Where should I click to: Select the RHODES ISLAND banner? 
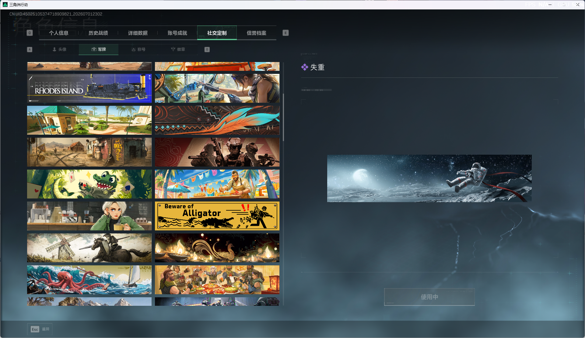click(89, 88)
